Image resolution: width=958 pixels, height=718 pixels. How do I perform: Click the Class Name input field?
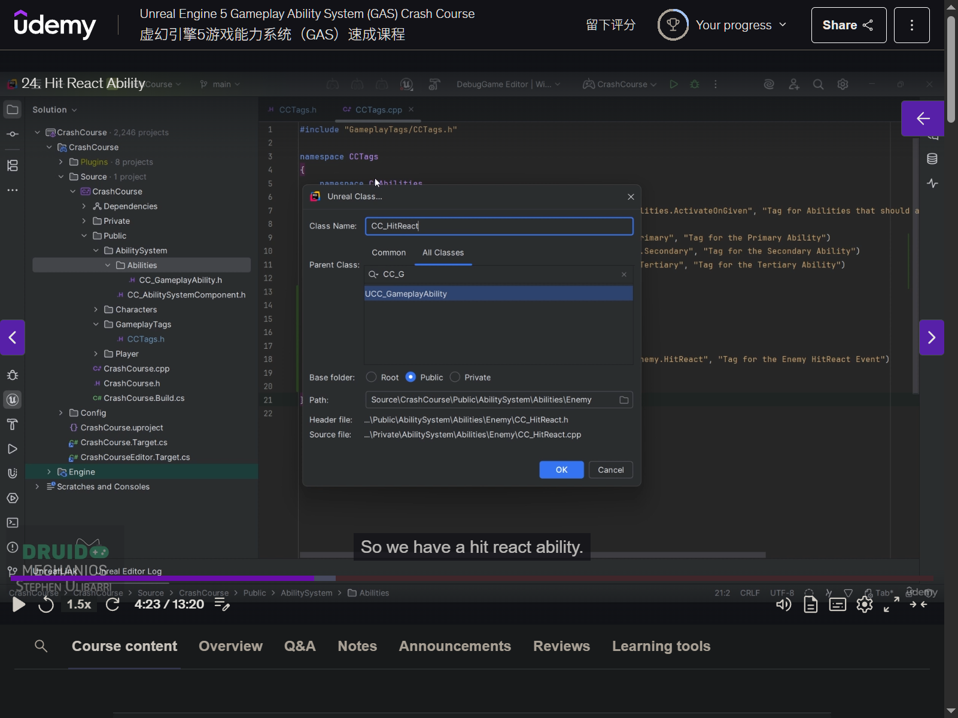499,226
